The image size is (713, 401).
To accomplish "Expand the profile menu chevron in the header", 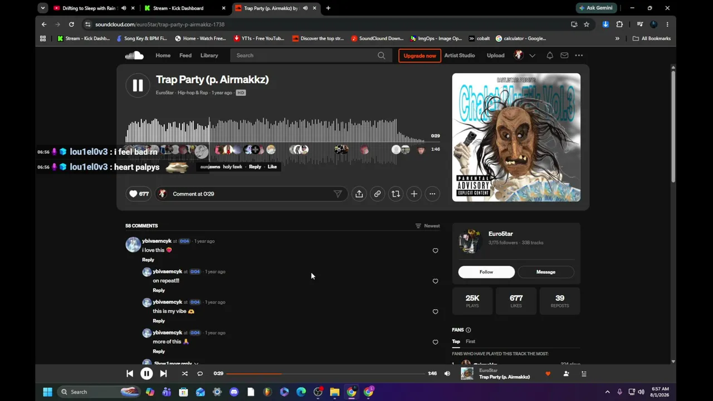I will 533,55.
